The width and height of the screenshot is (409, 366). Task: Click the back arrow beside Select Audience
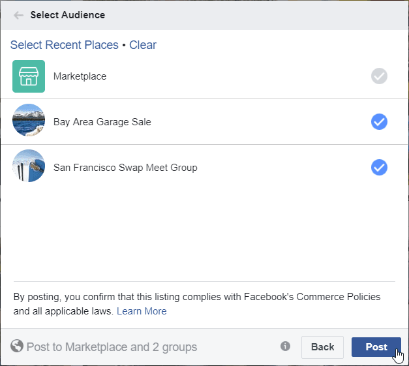18,15
